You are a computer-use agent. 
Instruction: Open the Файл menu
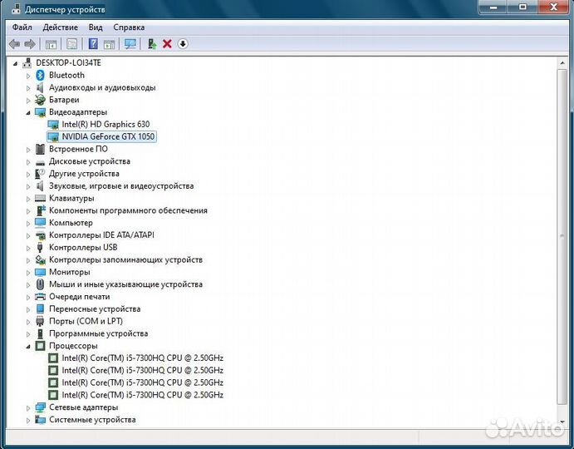[22, 27]
